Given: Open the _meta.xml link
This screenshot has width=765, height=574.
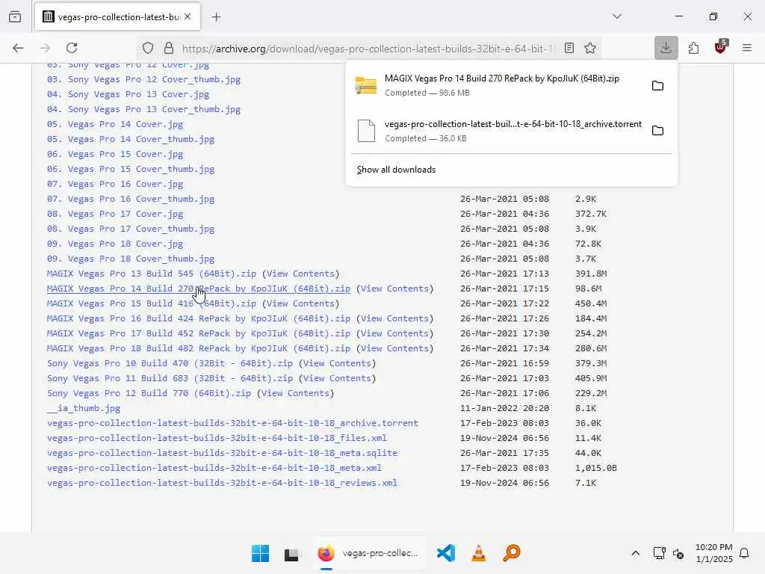Looking at the screenshot, I should click(214, 468).
